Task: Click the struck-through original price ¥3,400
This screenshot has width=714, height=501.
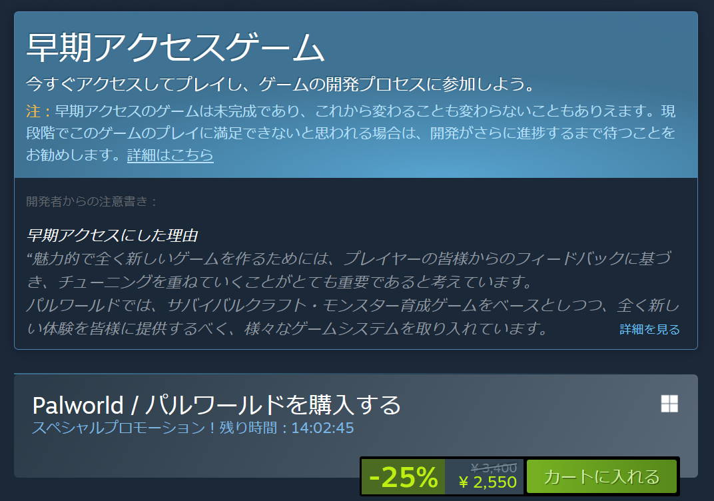Action: click(494, 468)
